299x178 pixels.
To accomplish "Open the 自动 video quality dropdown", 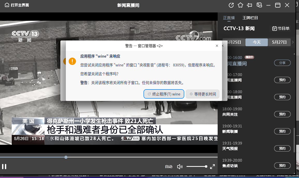I will pos(169,167).
